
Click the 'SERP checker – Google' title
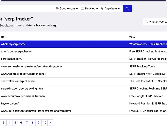coord(148,74)
